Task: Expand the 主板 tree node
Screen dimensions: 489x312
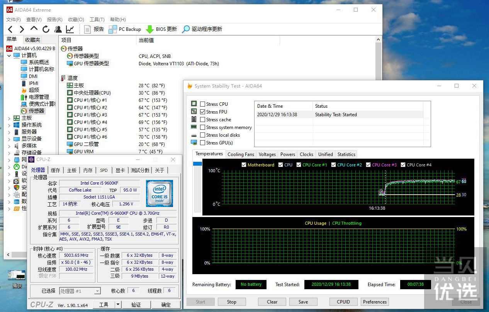Action: (x=9, y=118)
